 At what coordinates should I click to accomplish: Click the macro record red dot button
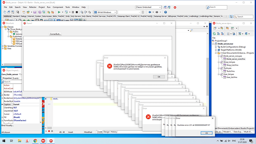click(x=49, y=131)
